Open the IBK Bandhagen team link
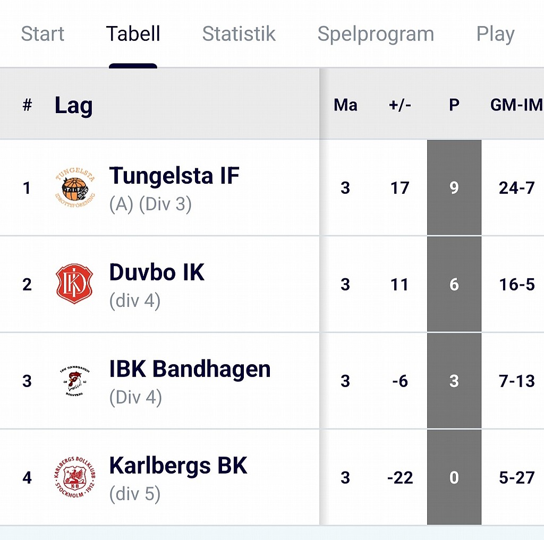The height and width of the screenshot is (540, 544). click(x=190, y=368)
